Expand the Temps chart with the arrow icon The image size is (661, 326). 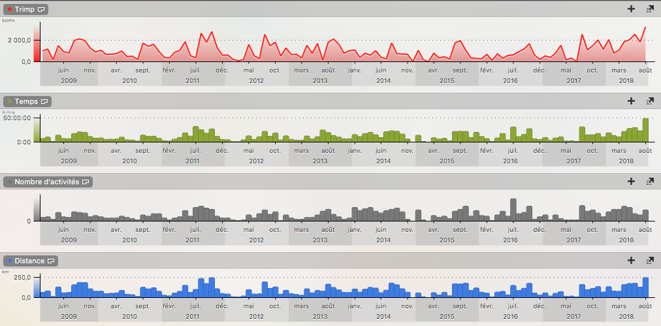(650, 101)
